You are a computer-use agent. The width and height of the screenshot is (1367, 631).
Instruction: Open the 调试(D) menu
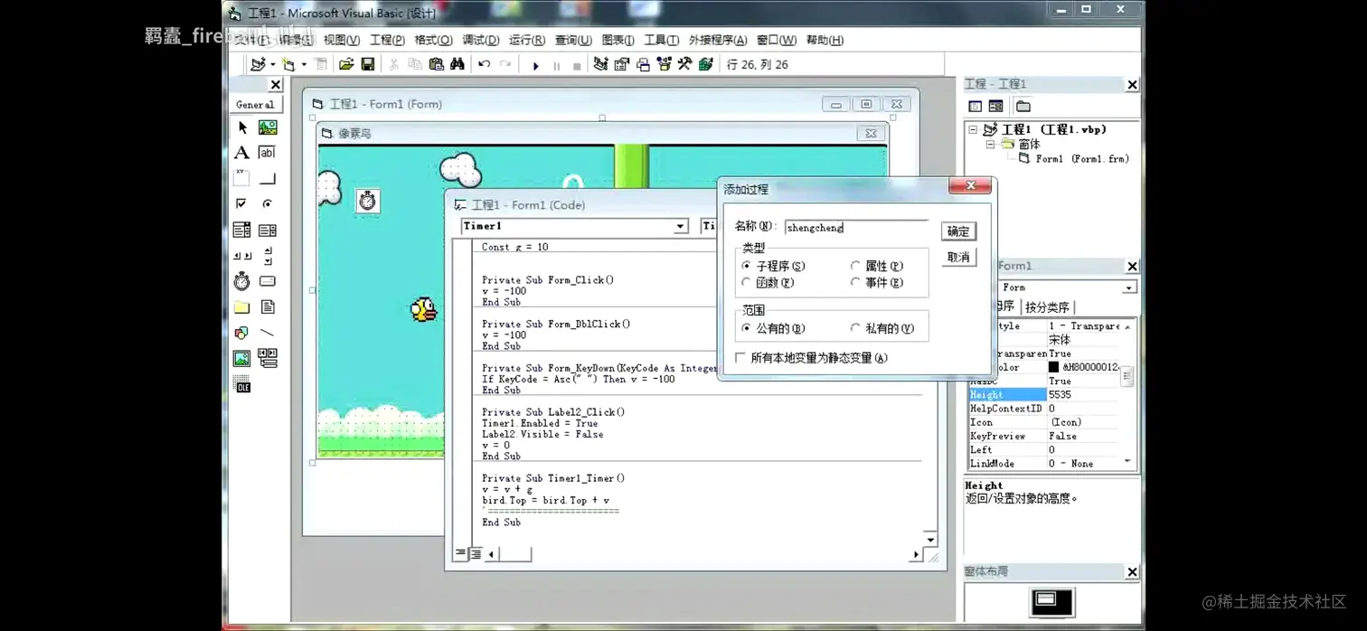click(x=481, y=40)
